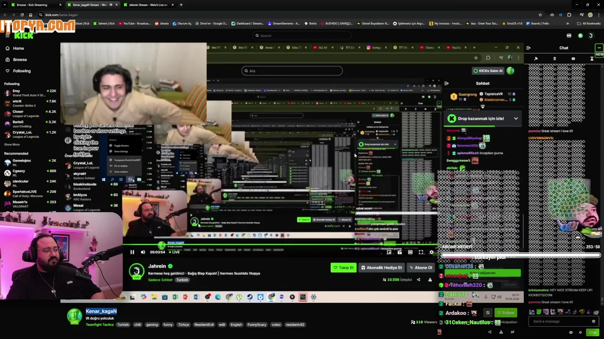Report the stream via warning triangle icon
This screenshot has width=604, height=339.
pyautogui.click(x=501, y=332)
